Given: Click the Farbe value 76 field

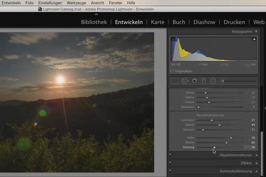Looking at the screenshot, I should (253, 138).
